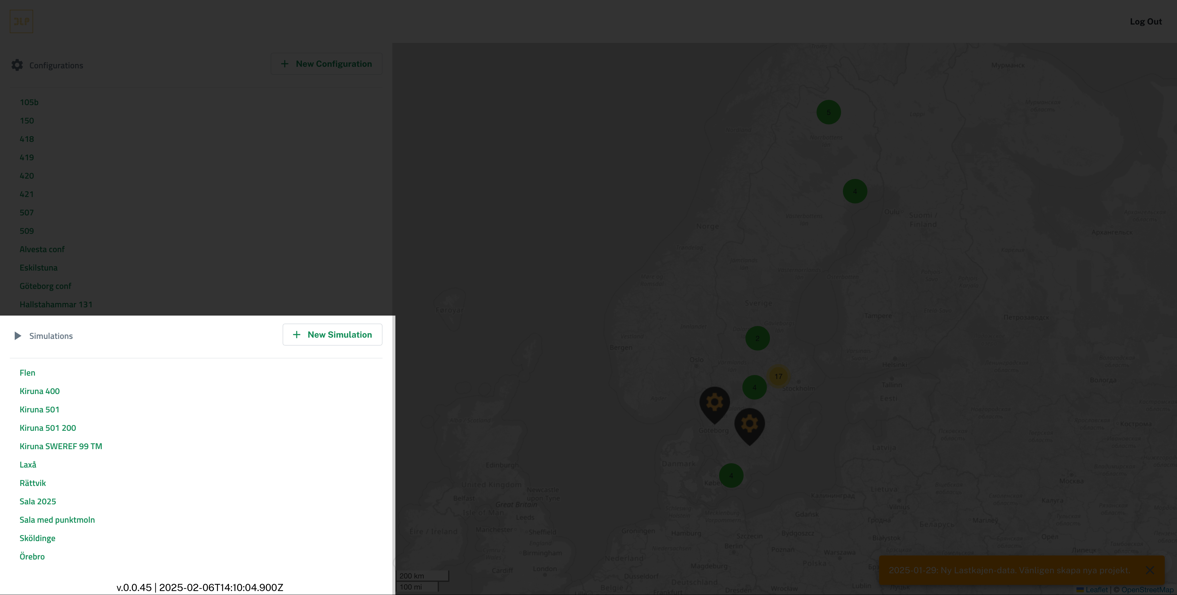Open configuration 150
Viewport: 1177px width, 595px height.
point(26,120)
